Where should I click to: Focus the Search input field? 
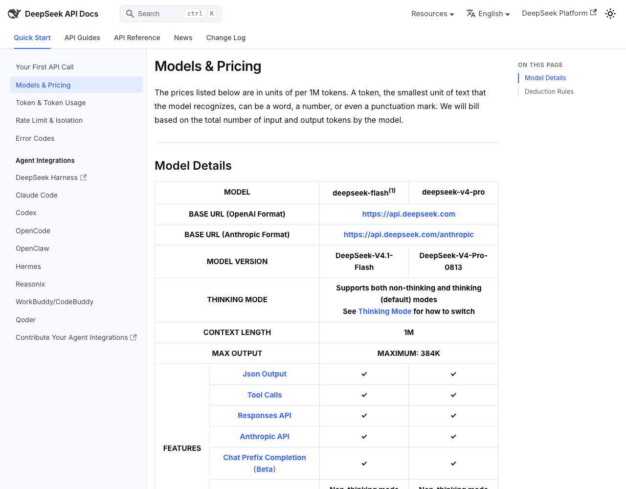tap(171, 14)
